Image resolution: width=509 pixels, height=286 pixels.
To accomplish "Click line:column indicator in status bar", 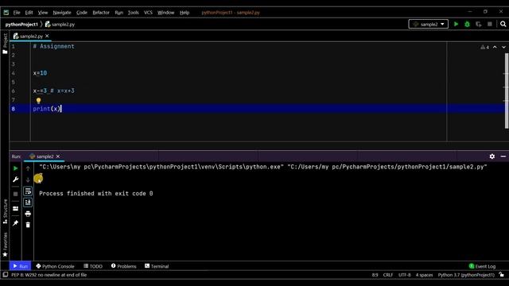I will coord(375,275).
